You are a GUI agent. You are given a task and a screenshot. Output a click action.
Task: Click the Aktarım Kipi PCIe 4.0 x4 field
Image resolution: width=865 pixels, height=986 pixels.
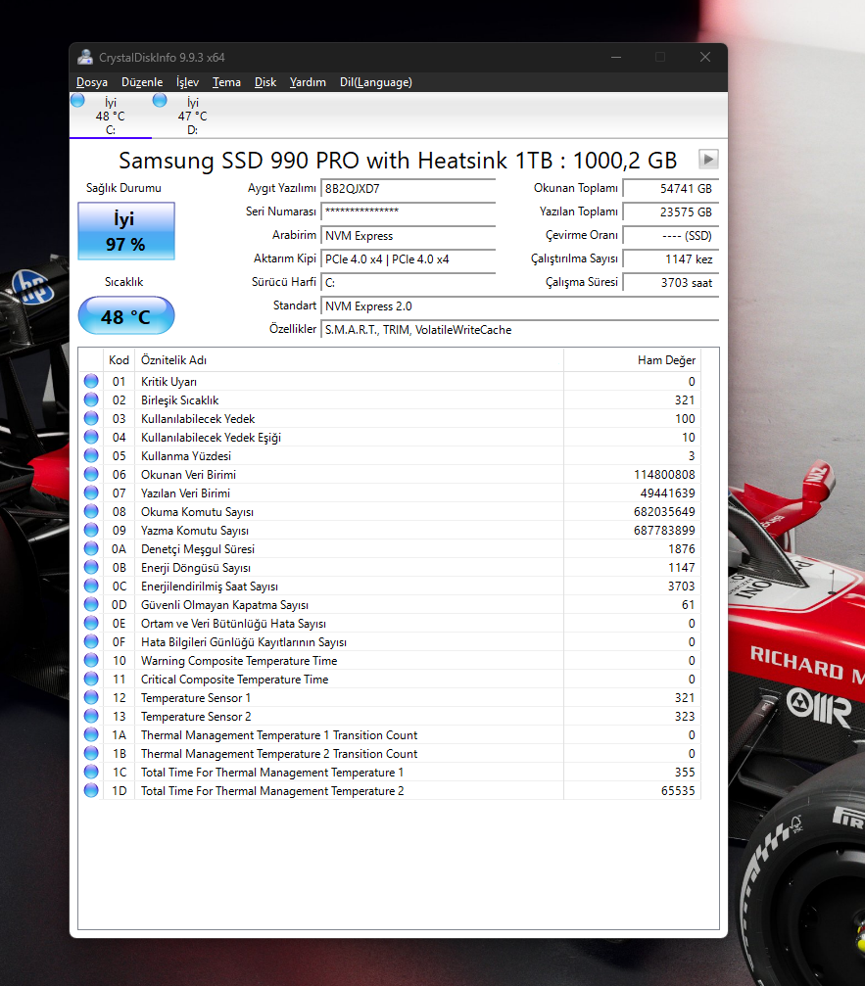[x=408, y=259]
